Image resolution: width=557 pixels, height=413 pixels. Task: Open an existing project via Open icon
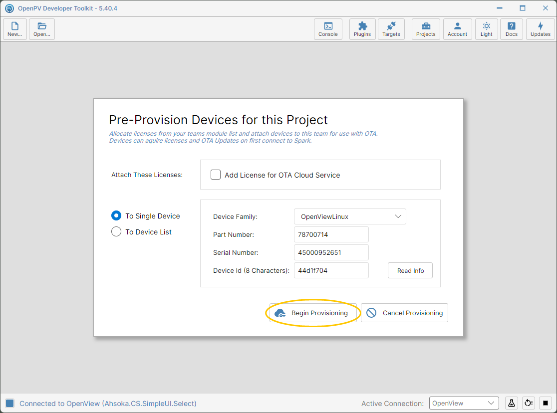point(42,29)
